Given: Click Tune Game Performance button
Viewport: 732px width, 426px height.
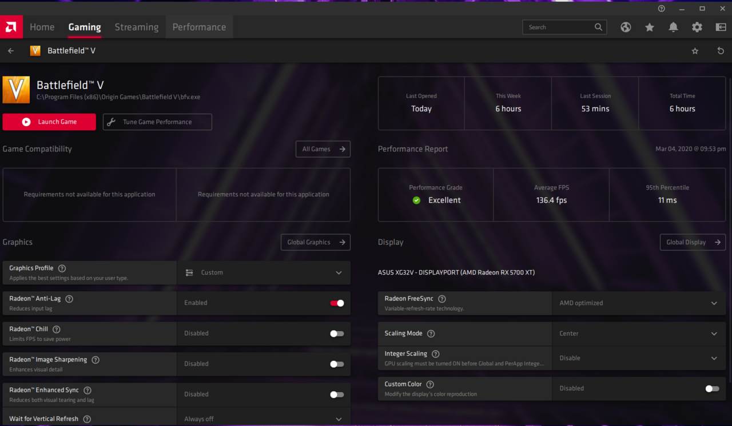Looking at the screenshot, I should [x=157, y=122].
